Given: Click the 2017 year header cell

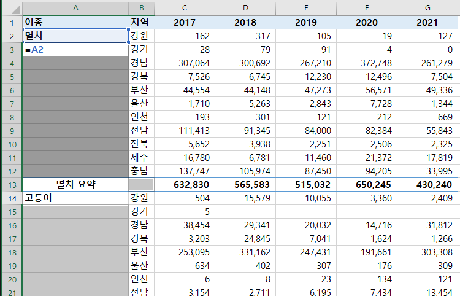Looking at the screenshot, I should [185, 22].
